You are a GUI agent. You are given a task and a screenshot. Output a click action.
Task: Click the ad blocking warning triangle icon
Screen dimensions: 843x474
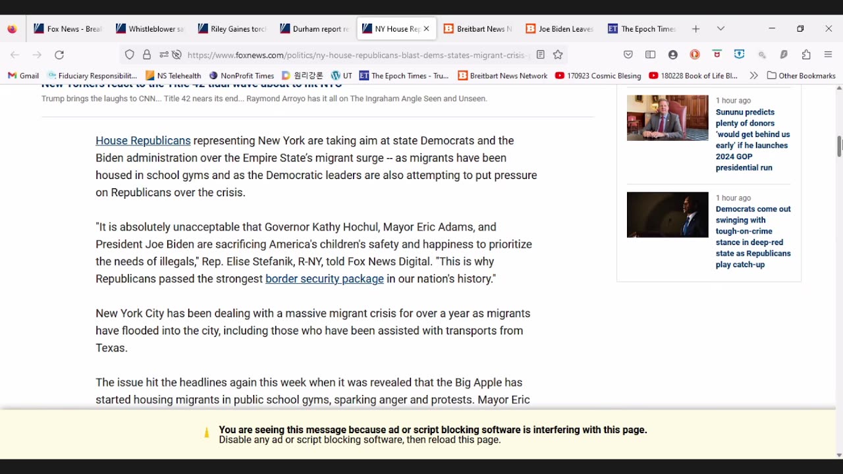pyautogui.click(x=207, y=433)
